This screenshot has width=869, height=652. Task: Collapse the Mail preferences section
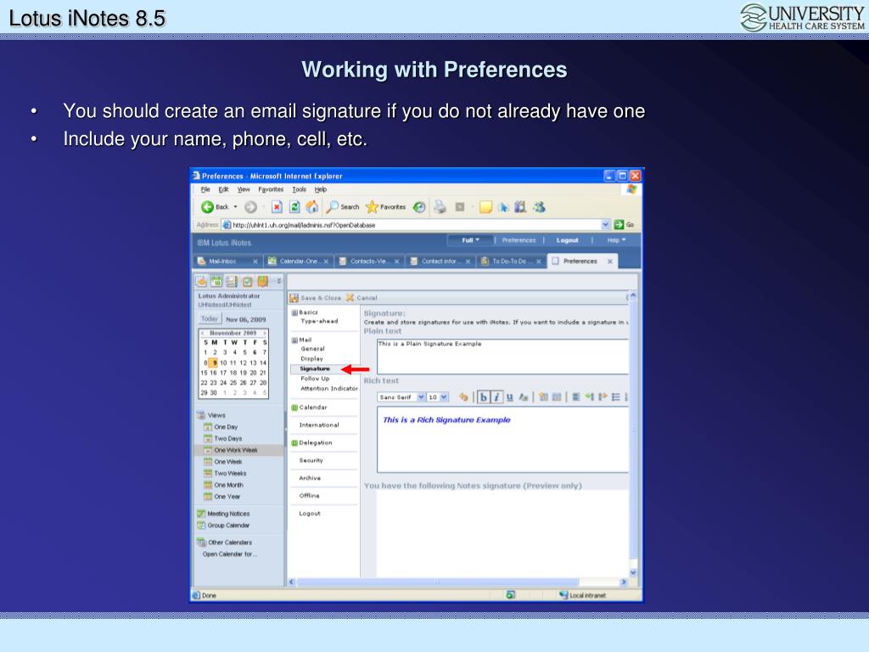[x=294, y=340]
